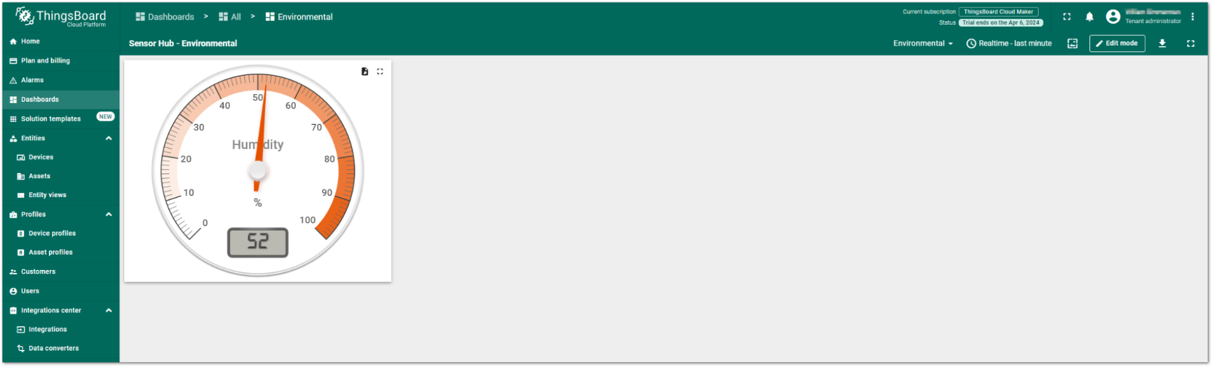This screenshot has width=1212, height=367.
Task: Click the user account avatar icon
Action: pyautogui.click(x=1113, y=17)
